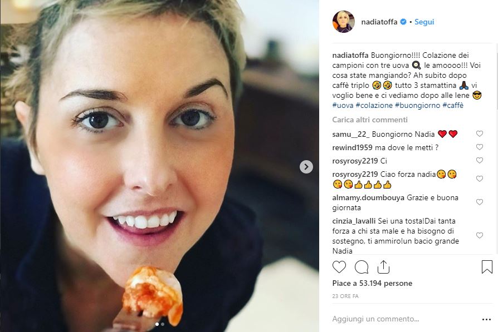The height and width of the screenshot is (332, 498).
Task: View the 'Piace a 53.194 persone' list
Action: click(372, 284)
